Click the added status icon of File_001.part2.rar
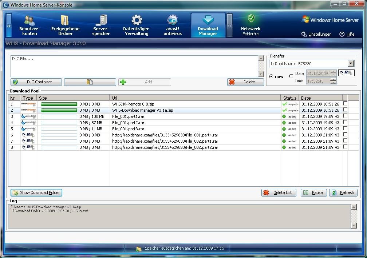Viewport: 367px width, 258px height. coord(284,123)
